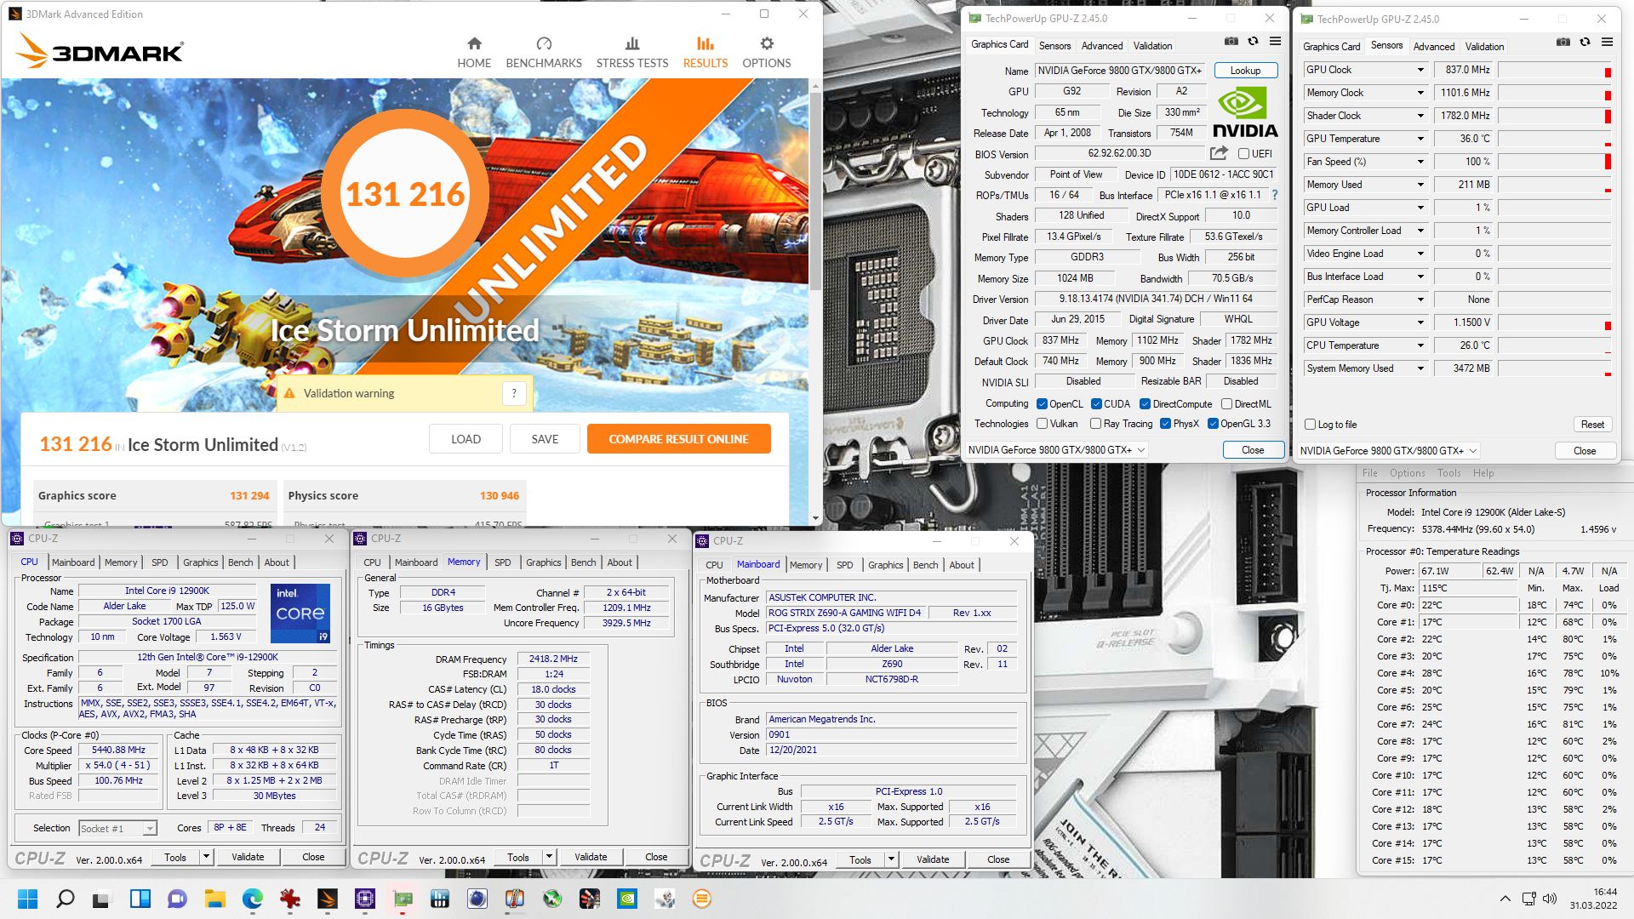Viewport: 1634px width, 919px height.
Task: Click the NVIDIA green icon in taskbar
Action: pyautogui.click(x=627, y=899)
